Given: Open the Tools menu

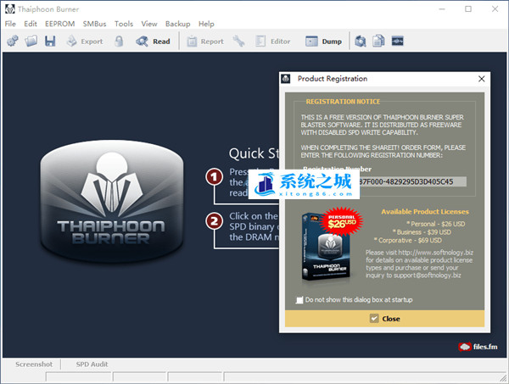Looking at the screenshot, I should click(x=124, y=24).
